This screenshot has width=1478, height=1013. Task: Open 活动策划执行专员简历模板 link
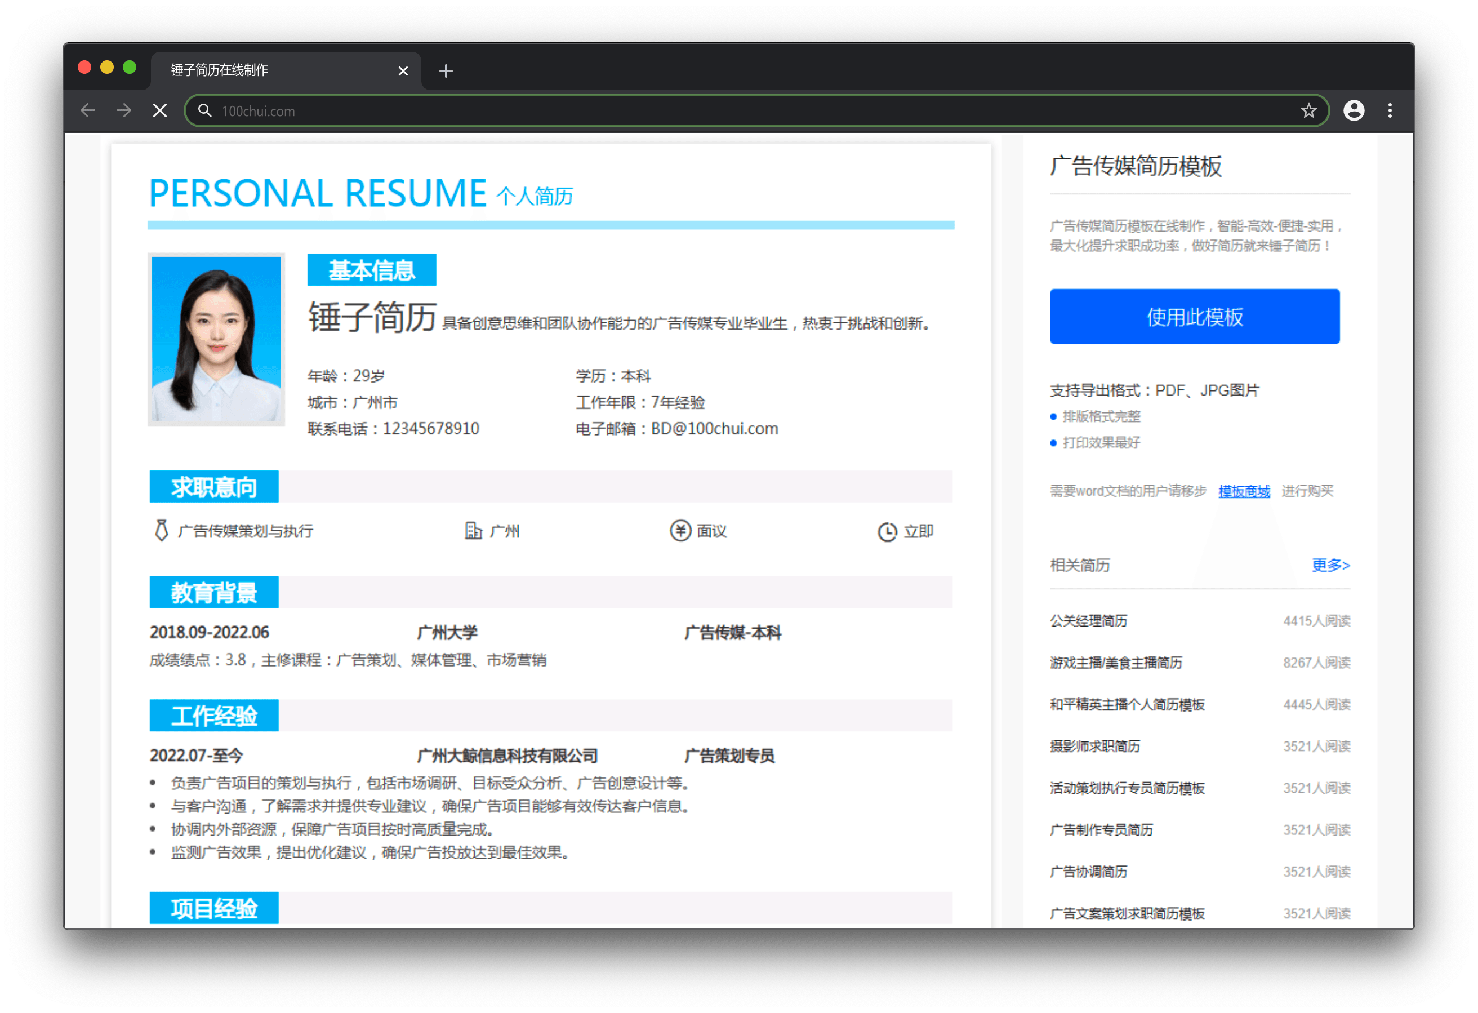click(1127, 788)
